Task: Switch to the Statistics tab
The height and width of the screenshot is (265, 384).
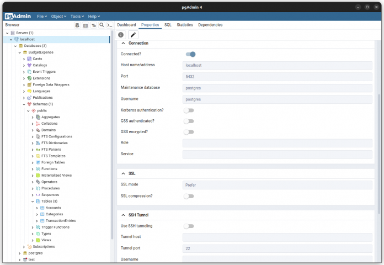Action: tap(185, 25)
